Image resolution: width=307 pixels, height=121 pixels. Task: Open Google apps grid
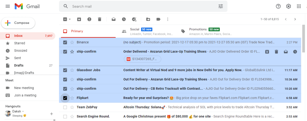(x=299, y=6)
